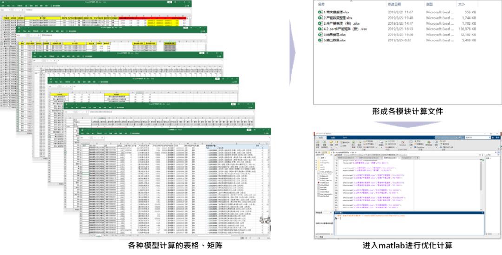Screen dimensions: 502x255
Task: Switch to the MATLAB APP tab
Action: 345,138
